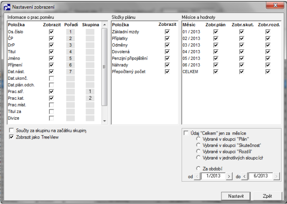Disable Zobrazit jako TreeView
The image size is (287, 204).
(x=12, y=137)
